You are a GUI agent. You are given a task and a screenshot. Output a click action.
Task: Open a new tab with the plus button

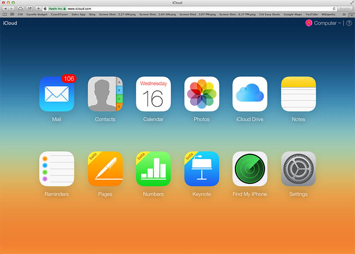coord(351,15)
